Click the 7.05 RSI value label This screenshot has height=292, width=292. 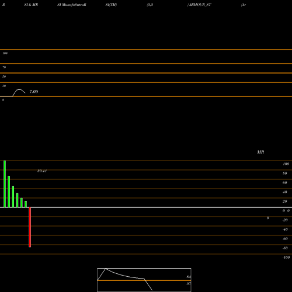tap(34, 92)
